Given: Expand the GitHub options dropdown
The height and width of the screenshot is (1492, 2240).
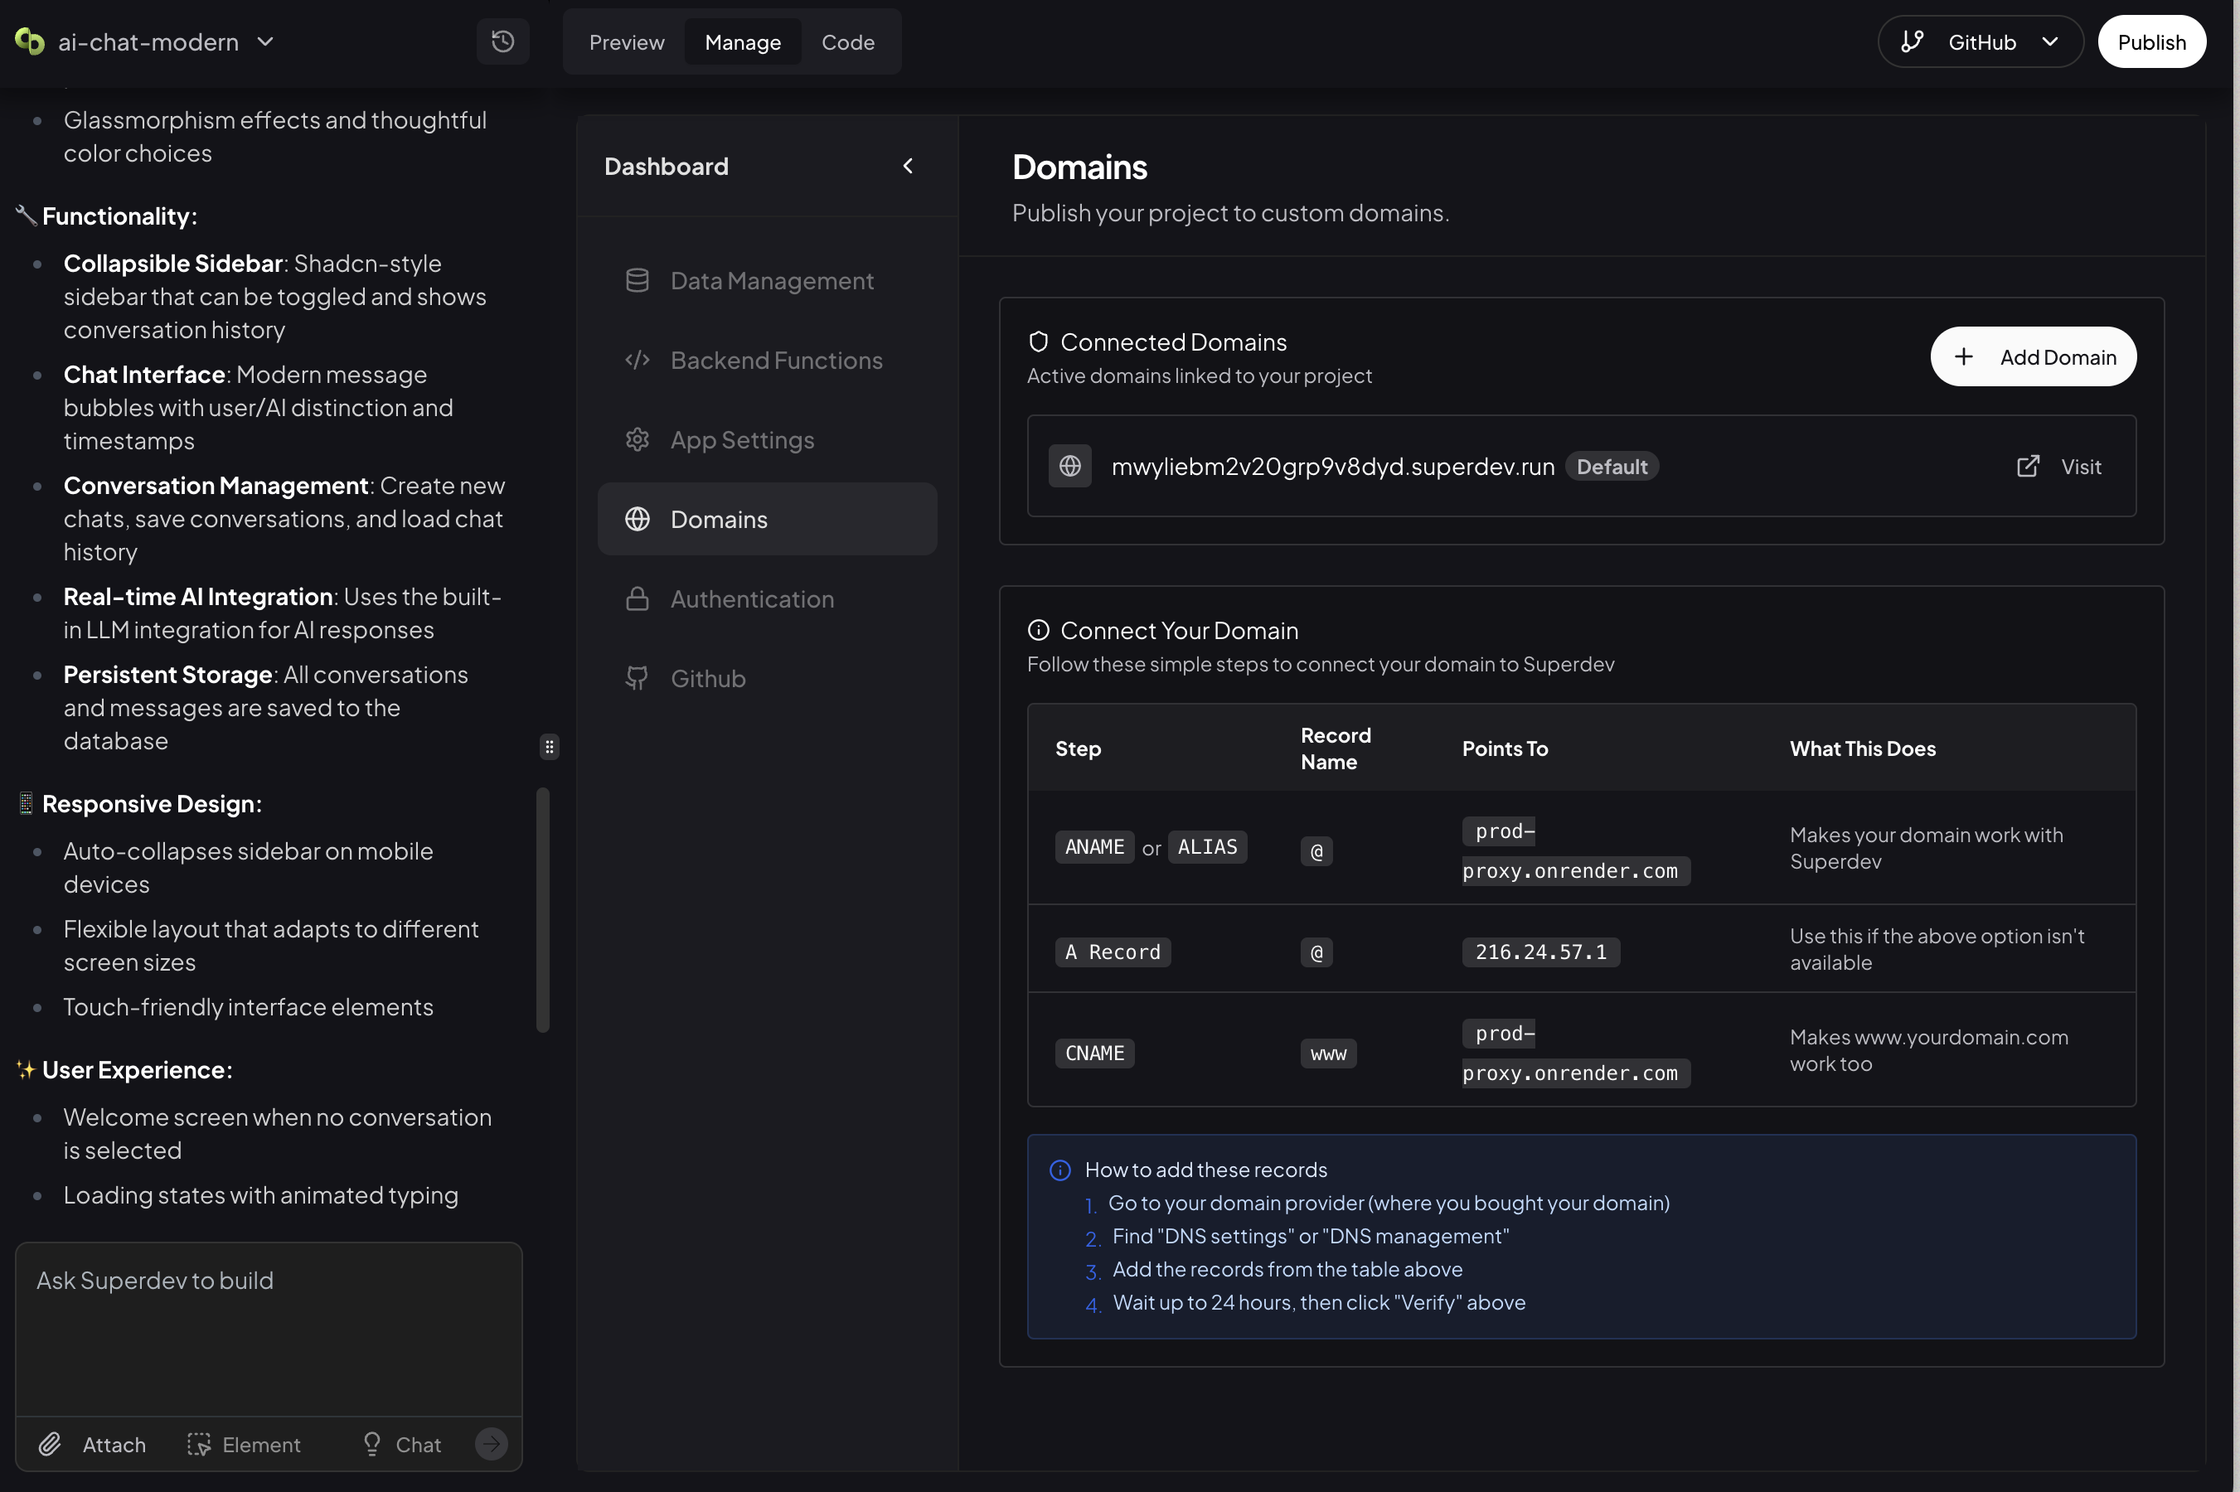Looking at the screenshot, I should point(2052,41).
